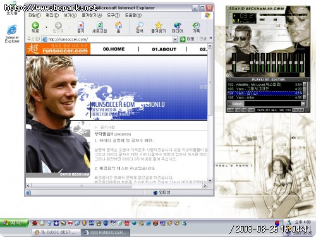
Task: Click the Korean flag language icon in the tray
Action: (277, 223)
